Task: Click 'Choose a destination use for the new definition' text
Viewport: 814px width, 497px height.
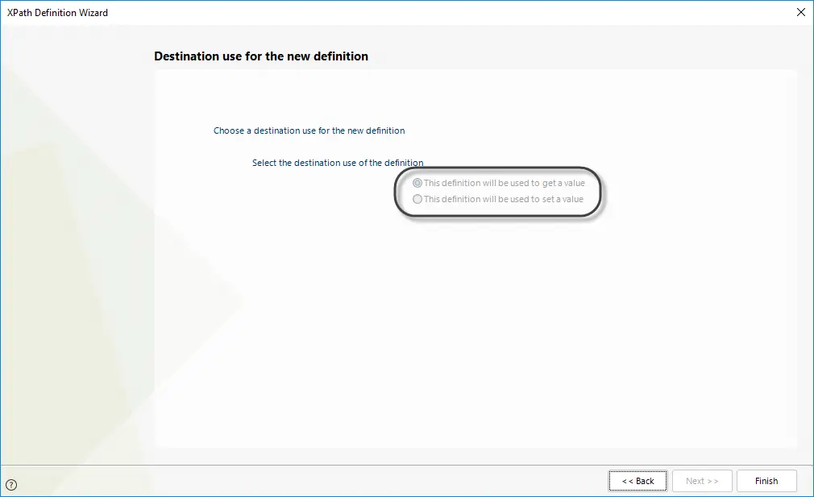Action: (309, 130)
